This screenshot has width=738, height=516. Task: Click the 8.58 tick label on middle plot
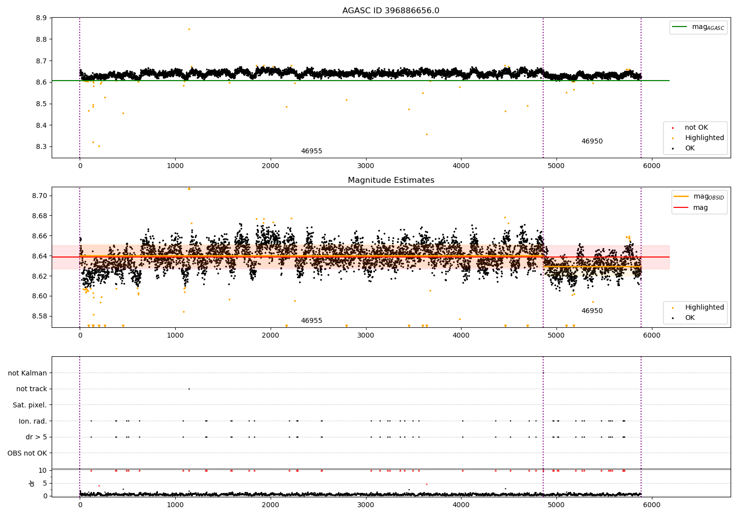pyautogui.click(x=39, y=316)
